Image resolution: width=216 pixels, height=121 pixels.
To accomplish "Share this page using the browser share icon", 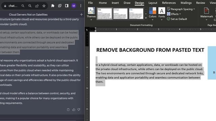I will tap(37, 6).
